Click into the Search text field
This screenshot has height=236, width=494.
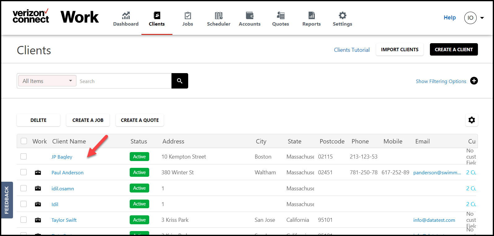(124, 81)
